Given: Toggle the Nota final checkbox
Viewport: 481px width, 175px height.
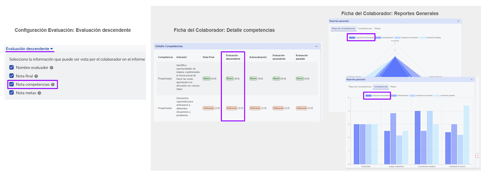Looking at the screenshot, I should point(11,76).
